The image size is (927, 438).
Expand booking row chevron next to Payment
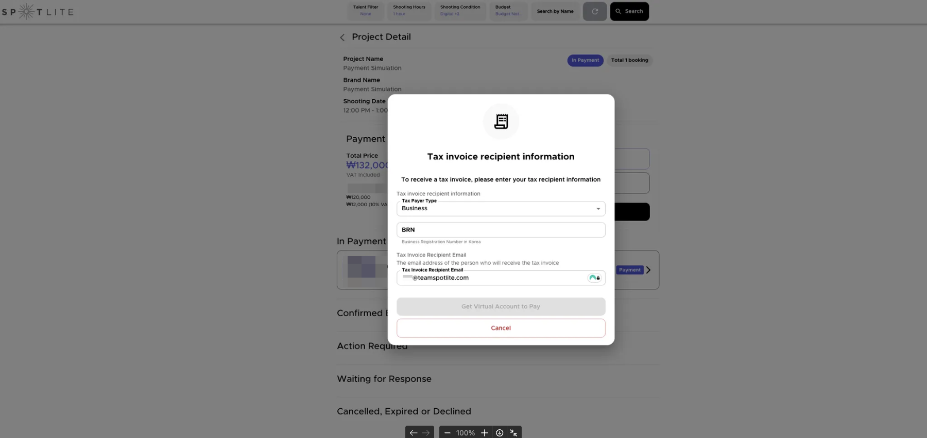click(x=648, y=270)
